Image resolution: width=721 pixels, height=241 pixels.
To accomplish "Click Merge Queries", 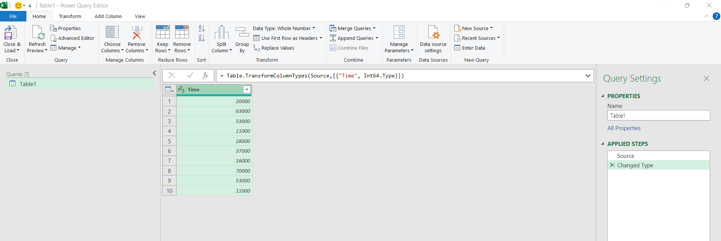I will [x=352, y=28].
